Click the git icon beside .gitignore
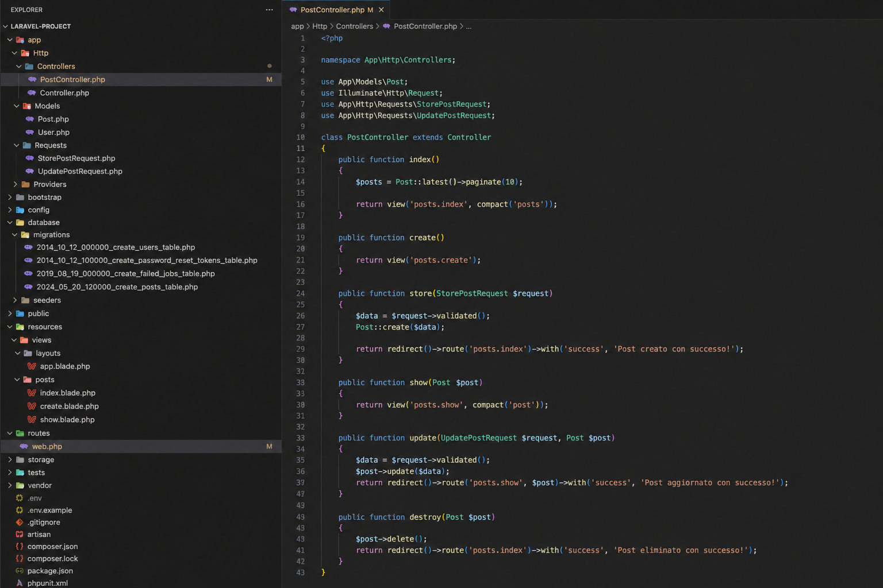The width and height of the screenshot is (883, 588). (20, 522)
